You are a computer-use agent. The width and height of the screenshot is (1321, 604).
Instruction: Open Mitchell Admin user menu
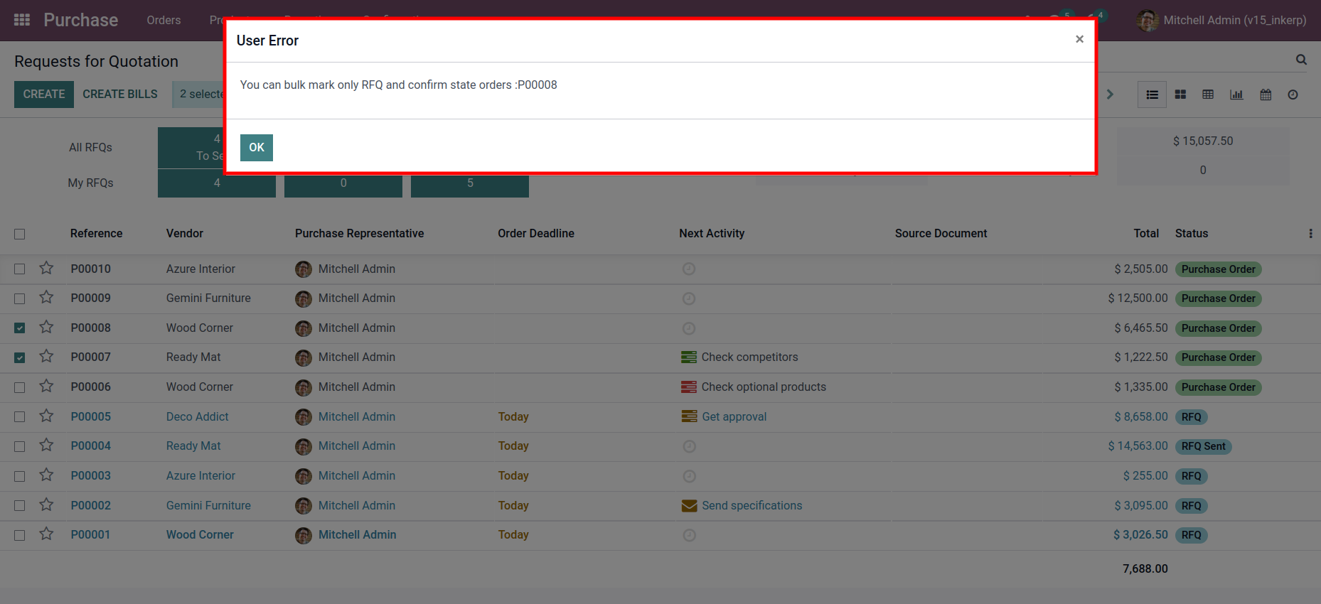pyautogui.click(x=1221, y=20)
